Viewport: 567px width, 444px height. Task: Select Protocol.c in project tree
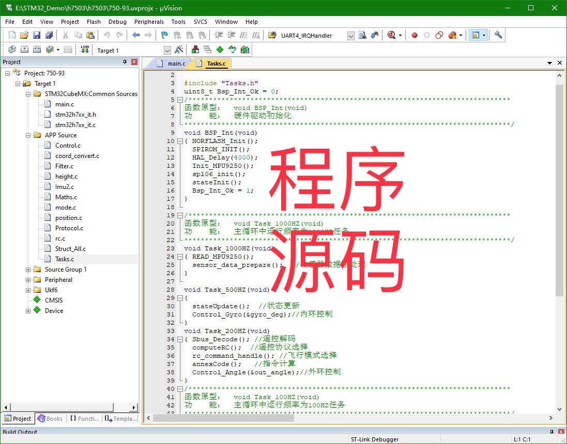[69, 228]
